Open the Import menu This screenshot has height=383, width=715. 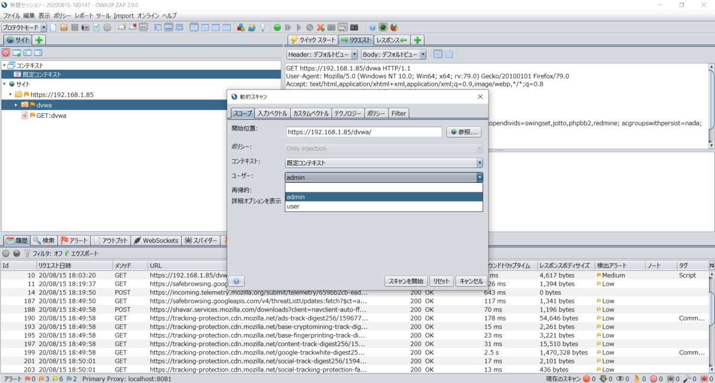tap(124, 15)
